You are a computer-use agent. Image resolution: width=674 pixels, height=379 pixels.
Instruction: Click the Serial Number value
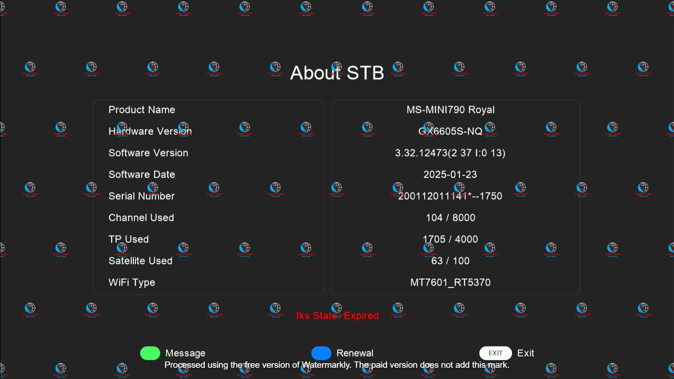click(450, 196)
